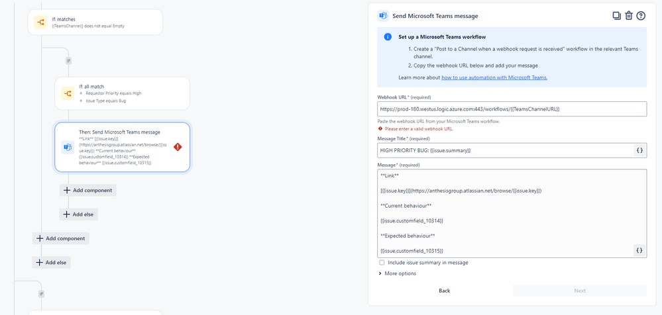Expand More options section
662x315 pixels.
click(x=398, y=273)
